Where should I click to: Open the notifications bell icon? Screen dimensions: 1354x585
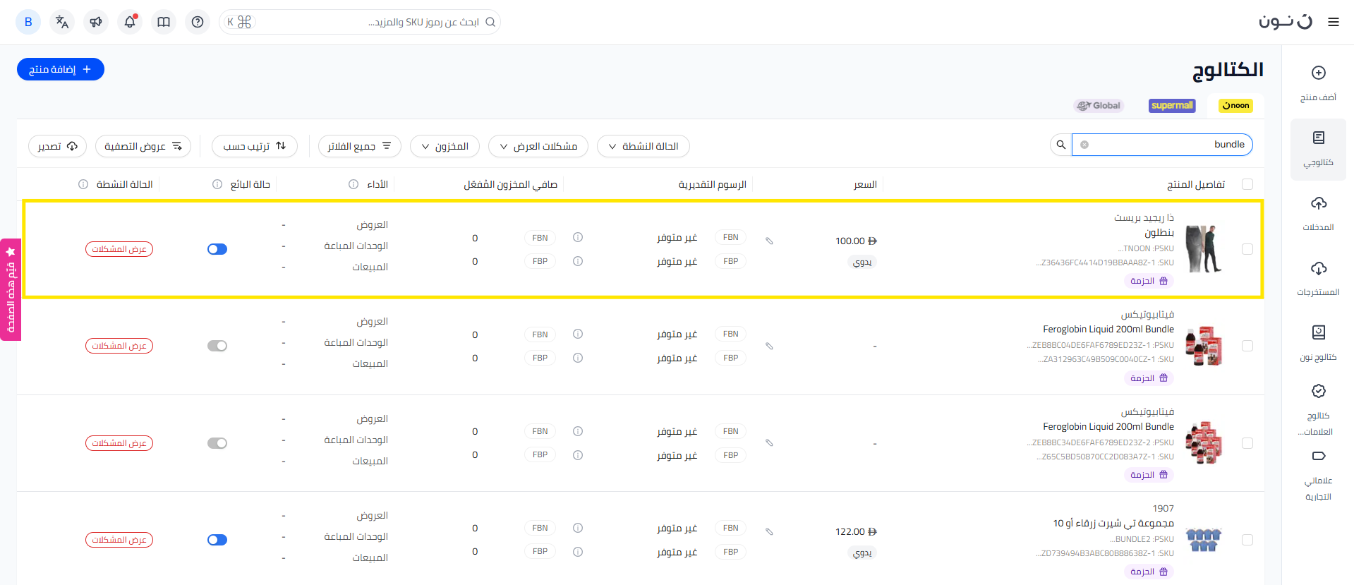point(130,22)
